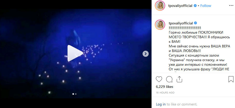235x108 pixels.
Task: Click the verified badge beside header username
Action: pos(195,6)
